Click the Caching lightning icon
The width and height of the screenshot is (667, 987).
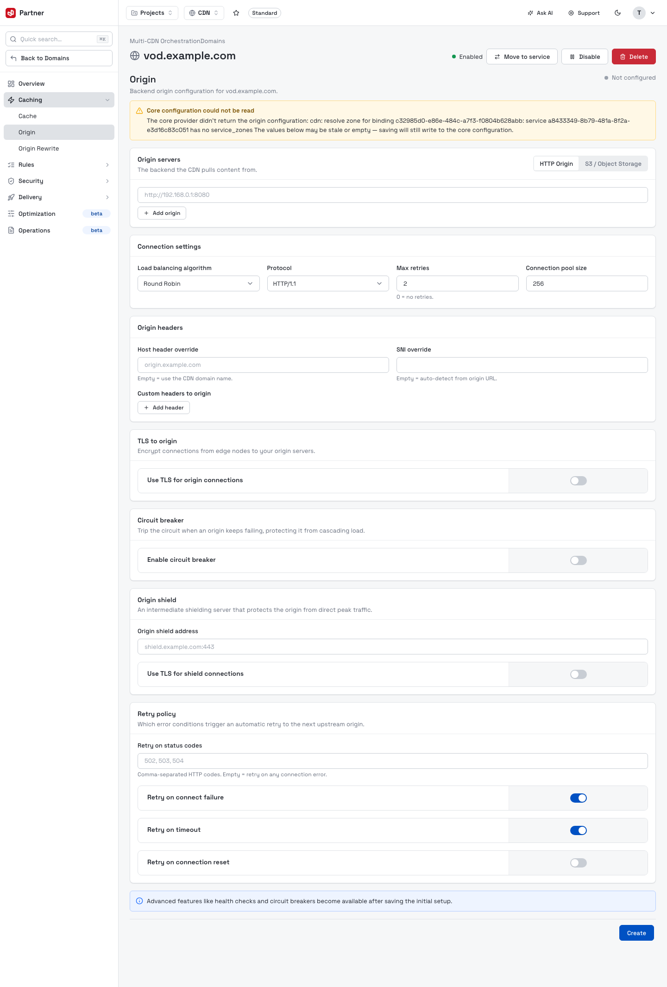[x=11, y=100]
